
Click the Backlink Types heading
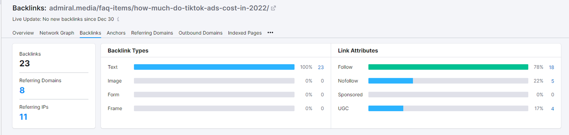pyautogui.click(x=128, y=50)
